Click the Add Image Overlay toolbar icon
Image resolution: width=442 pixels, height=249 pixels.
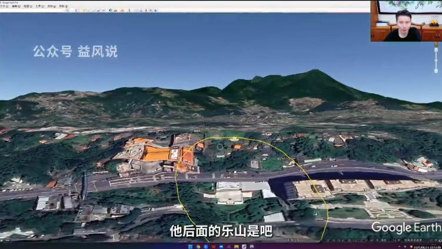[99, 10]
